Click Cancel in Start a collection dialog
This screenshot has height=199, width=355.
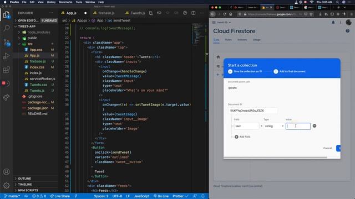coord(327,148)
